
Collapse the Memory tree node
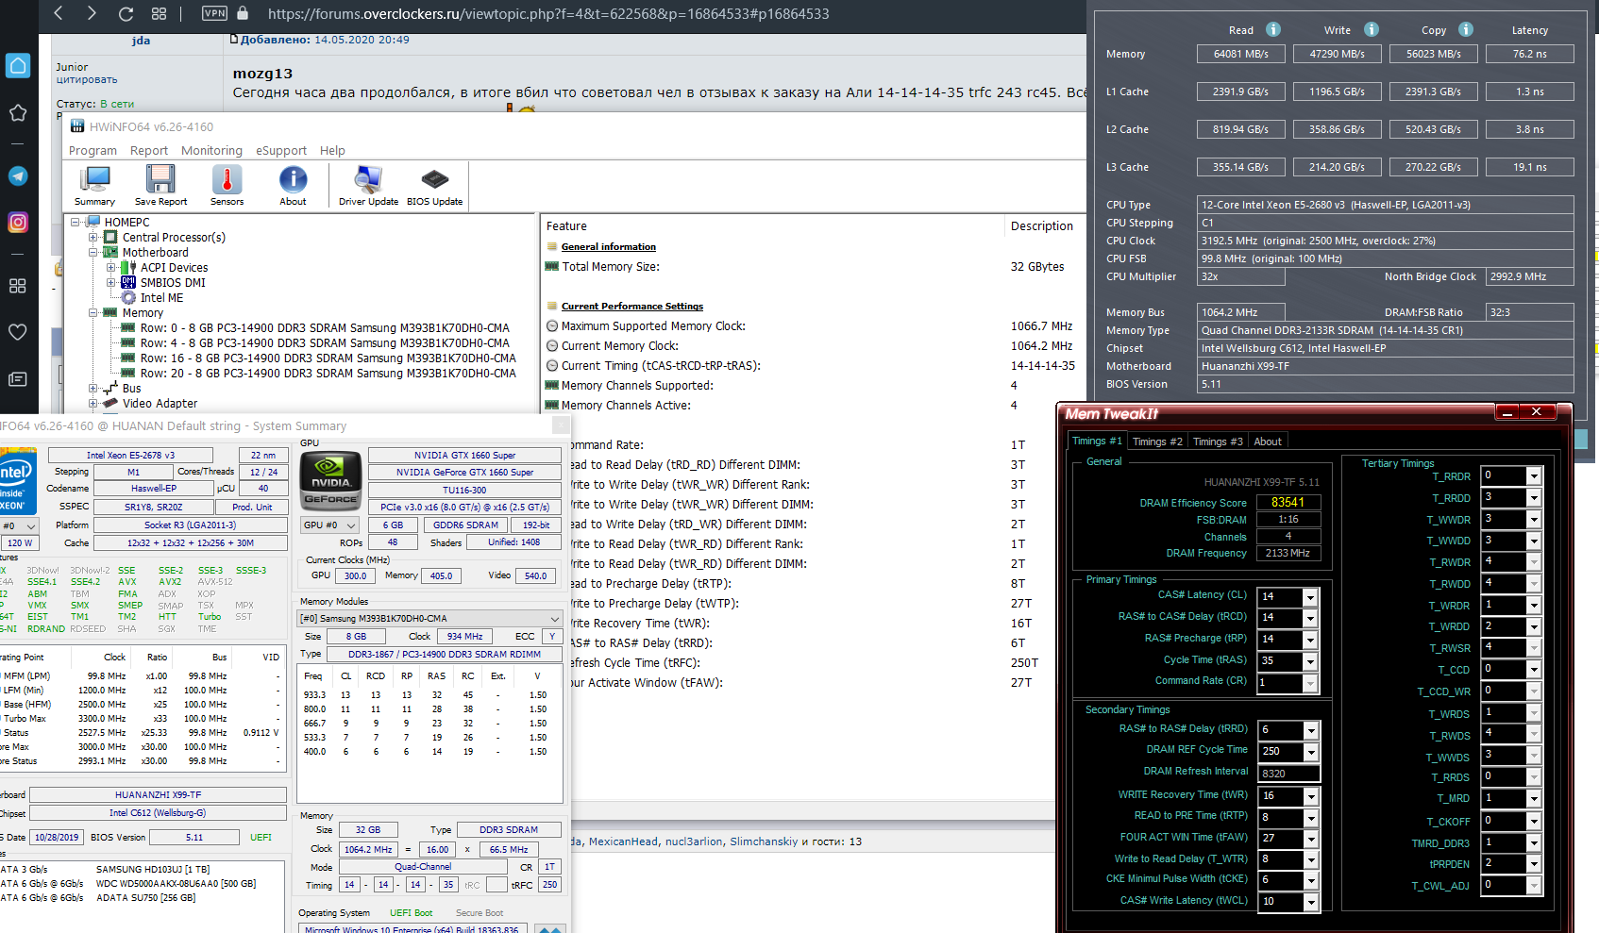(94, 313)
